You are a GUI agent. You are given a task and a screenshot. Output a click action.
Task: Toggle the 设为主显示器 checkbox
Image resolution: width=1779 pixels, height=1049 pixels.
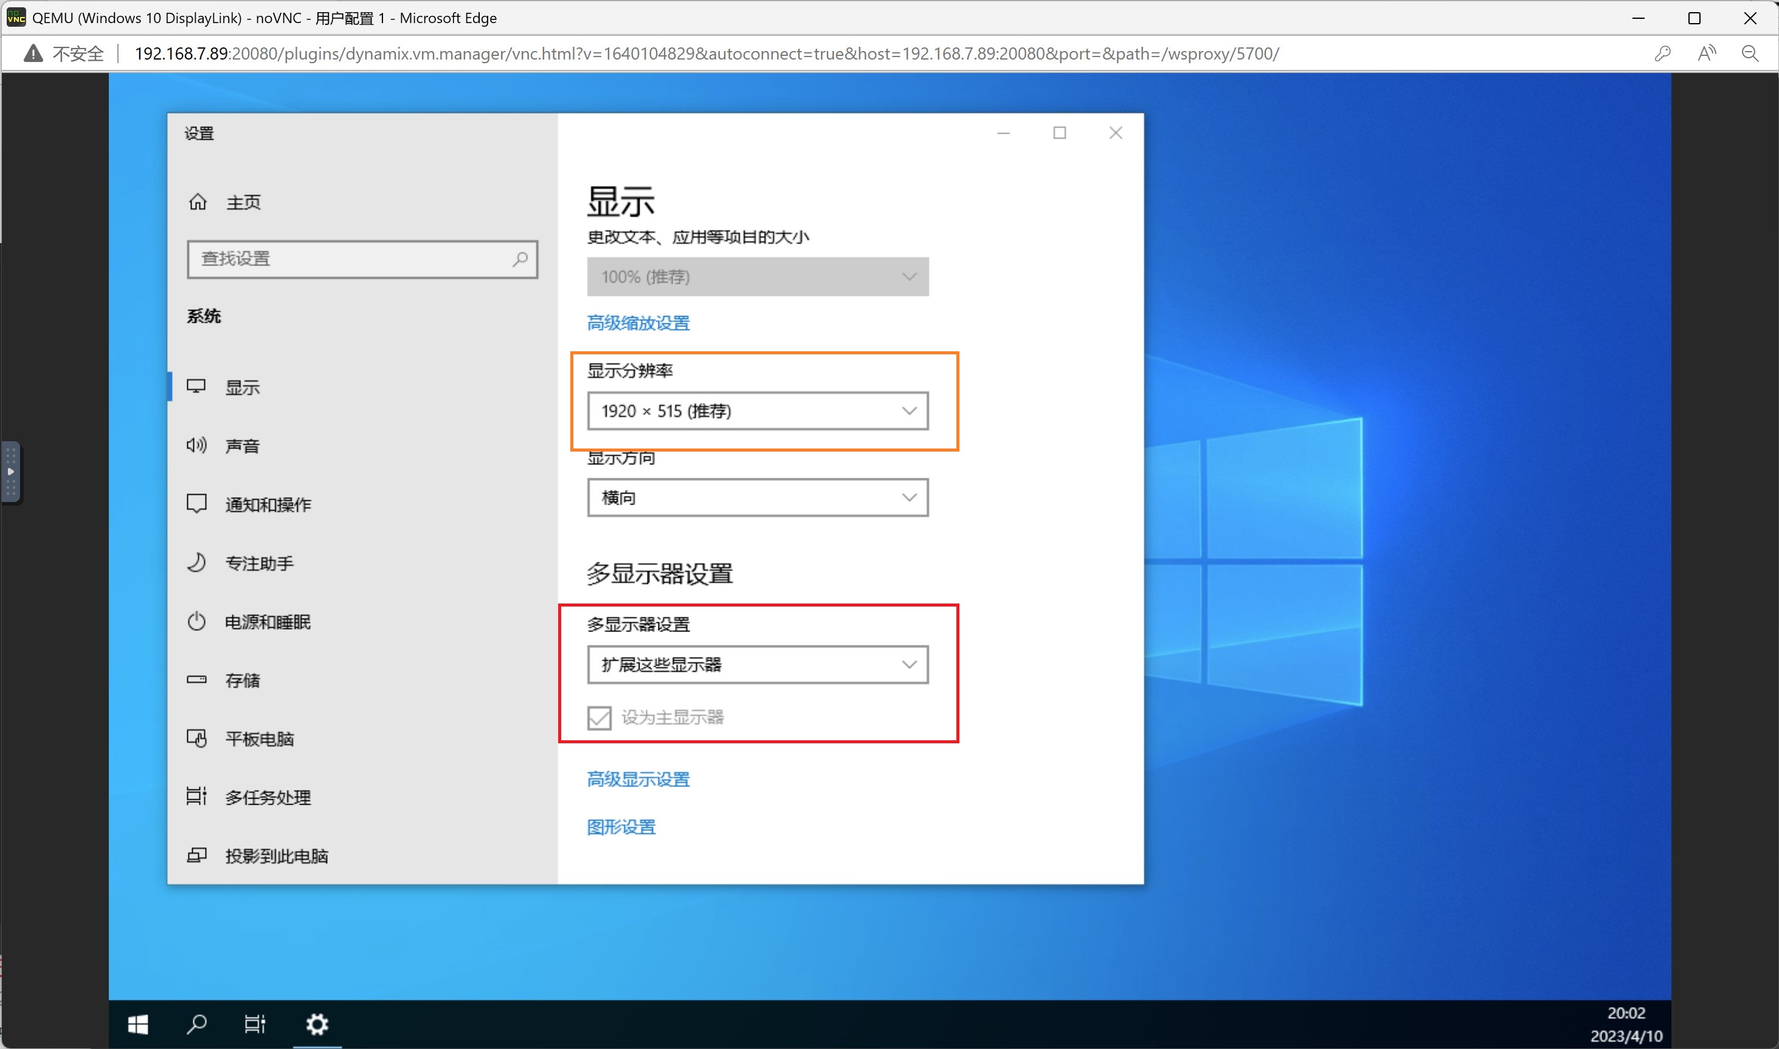(599, 718)
